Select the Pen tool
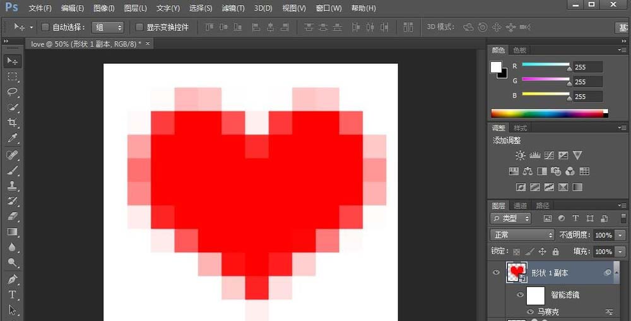Screen dimensions: 631x321 [13, 279]
